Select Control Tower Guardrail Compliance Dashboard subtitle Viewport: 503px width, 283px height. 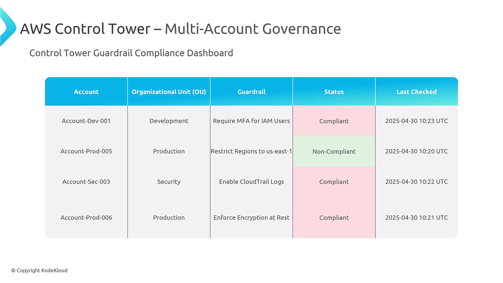pyautogui.click(x=131, y=53)
